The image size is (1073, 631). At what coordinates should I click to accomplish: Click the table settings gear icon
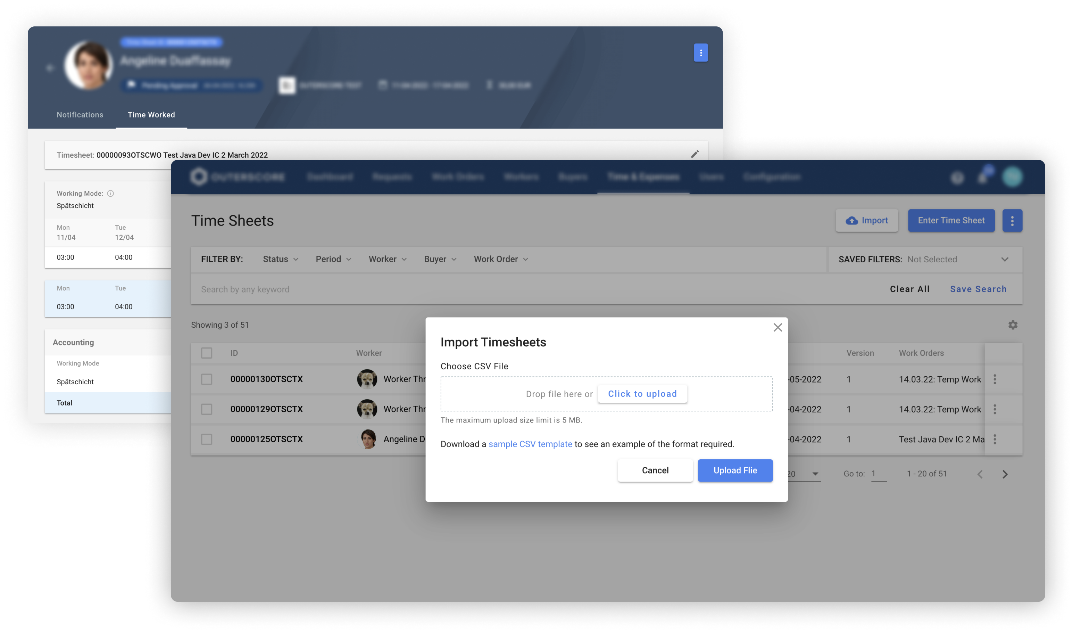[1013, 325]
